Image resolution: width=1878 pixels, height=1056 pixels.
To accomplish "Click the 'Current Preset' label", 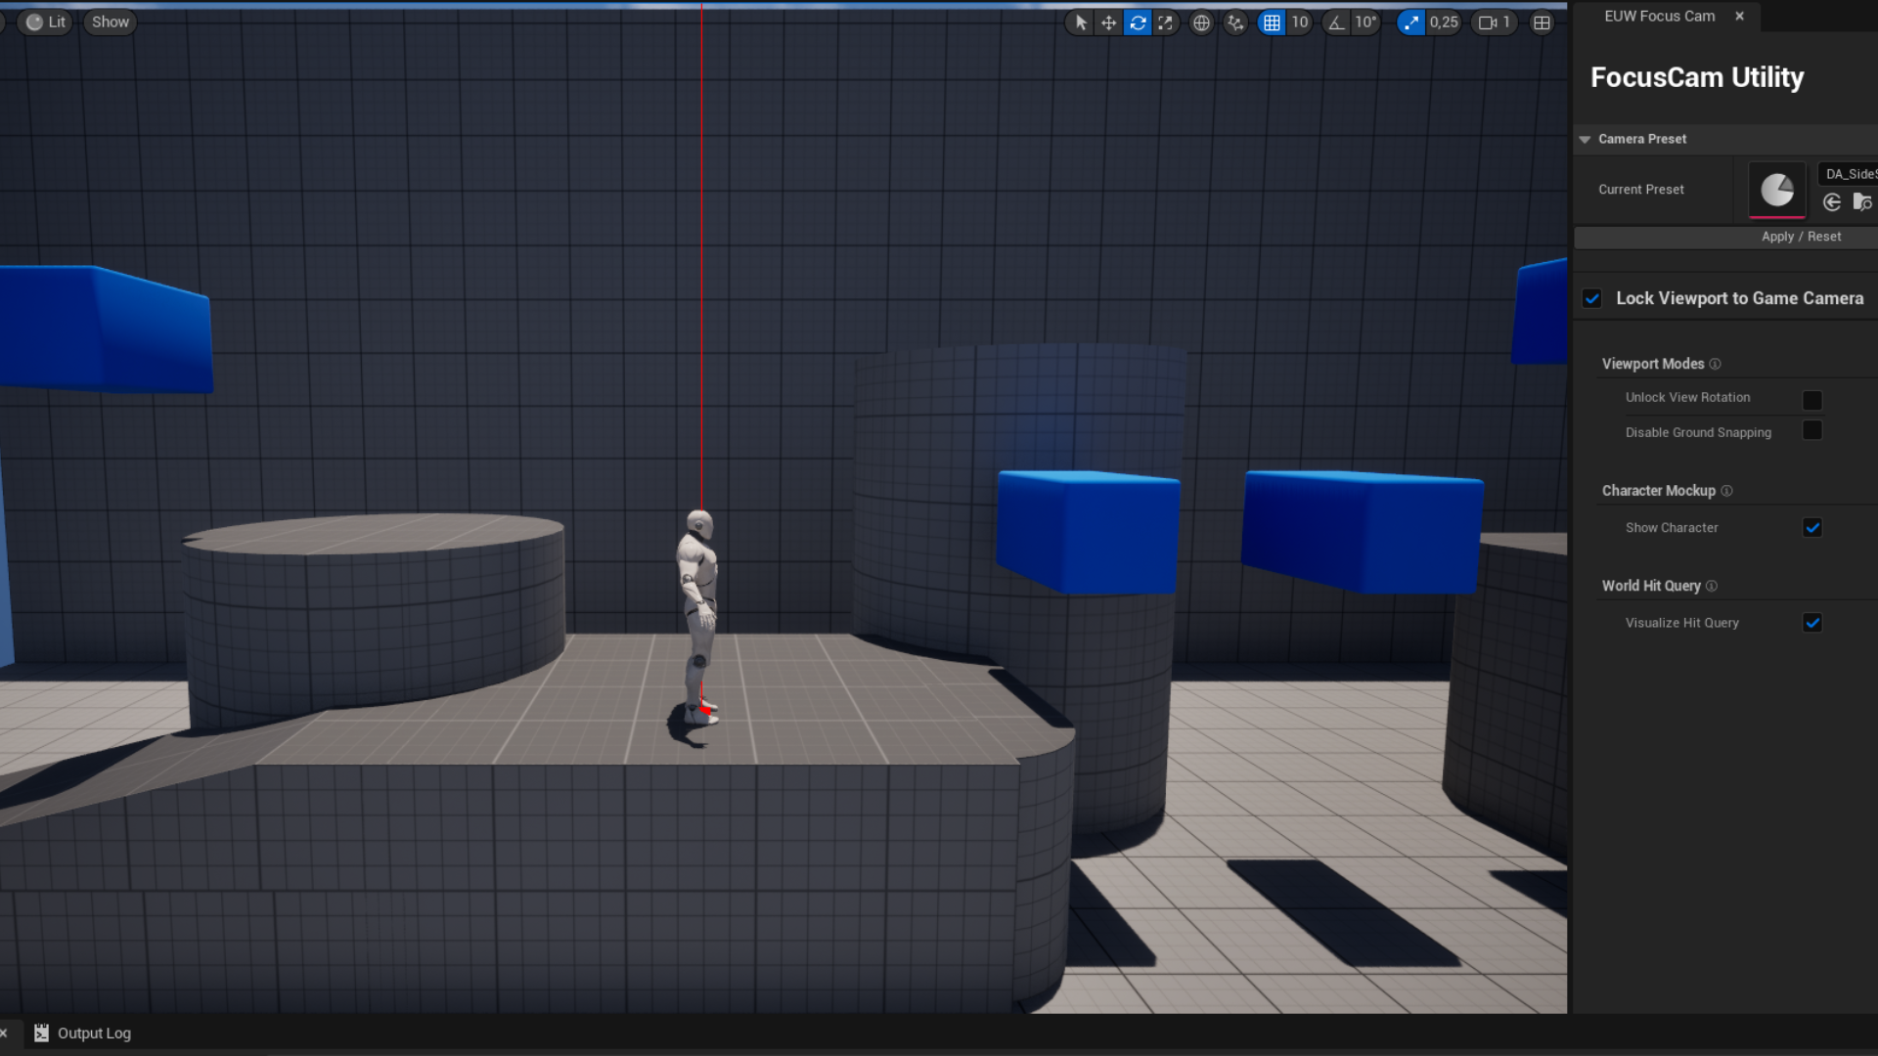I will [1641, 190].
